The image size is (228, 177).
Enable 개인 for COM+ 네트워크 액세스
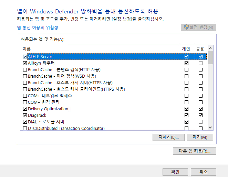point(186,96)
